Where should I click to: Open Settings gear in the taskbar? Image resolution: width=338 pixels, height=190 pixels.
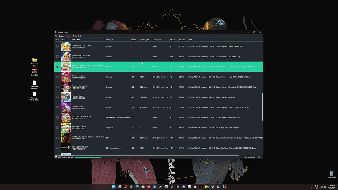(x=213, y=187)
